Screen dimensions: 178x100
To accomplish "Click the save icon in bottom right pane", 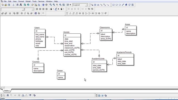I will point(99,96).
